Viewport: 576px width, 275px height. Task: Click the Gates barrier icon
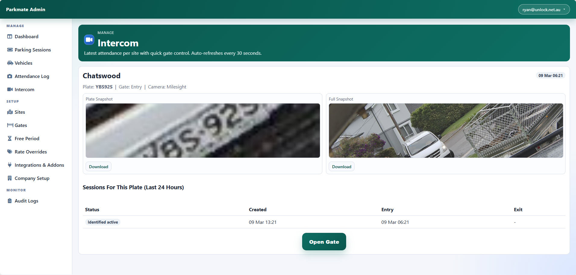tap(10, 125)
